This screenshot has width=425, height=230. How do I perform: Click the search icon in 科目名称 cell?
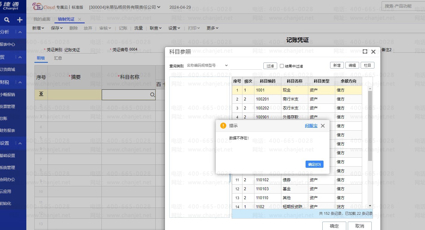(x=152, y=95)
